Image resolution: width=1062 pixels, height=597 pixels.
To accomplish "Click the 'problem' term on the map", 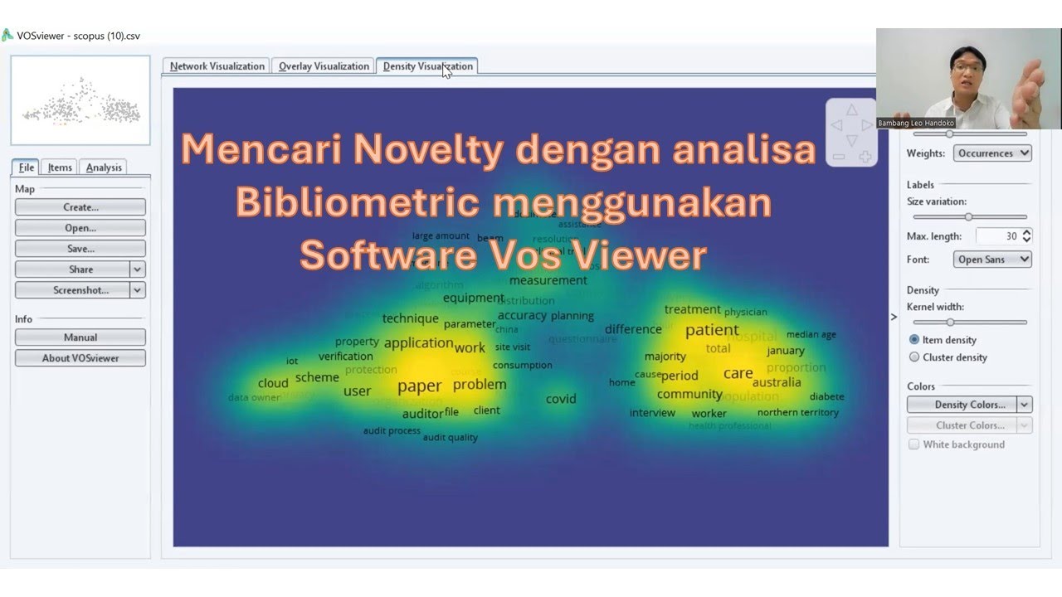I will coord(480,385).
